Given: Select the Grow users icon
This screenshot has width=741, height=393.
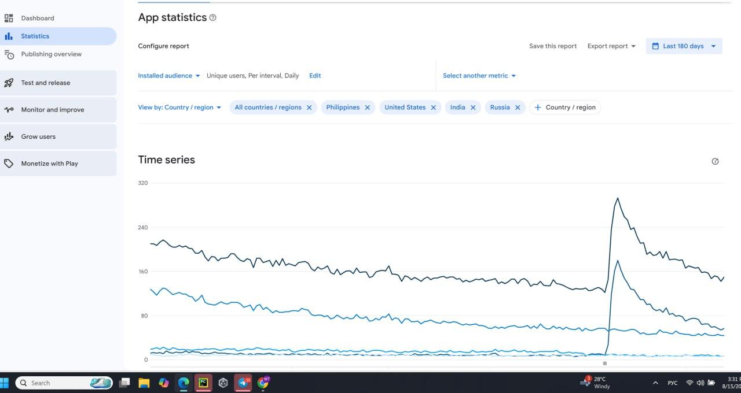Looking at the screenshot, I should click(x=9, y=136).
